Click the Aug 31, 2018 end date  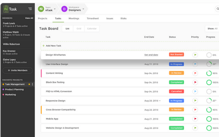tap(151, 64)
